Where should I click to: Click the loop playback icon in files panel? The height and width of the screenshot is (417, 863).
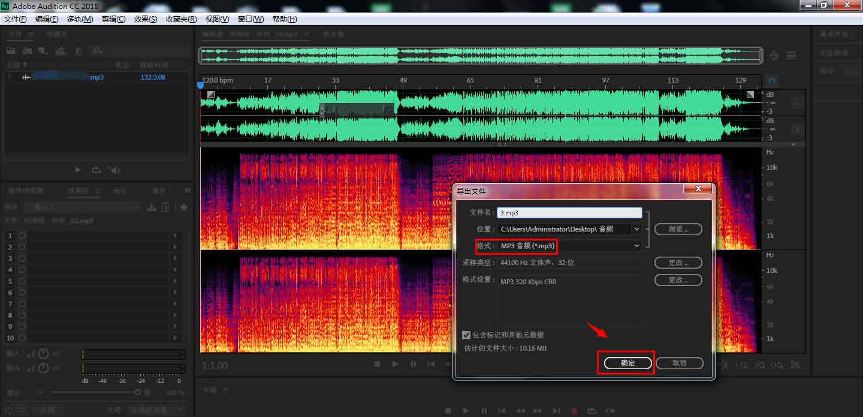pos(96,170)
